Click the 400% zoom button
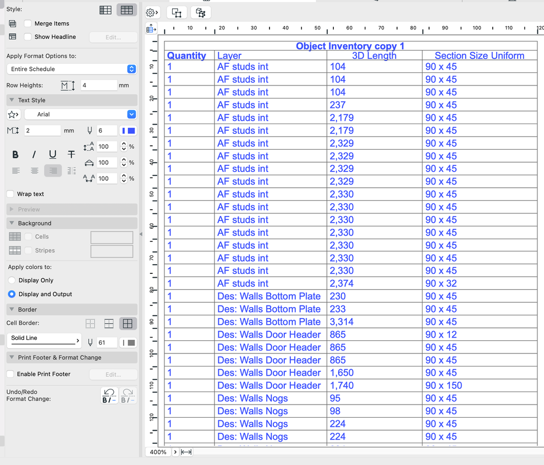 (158, 451)
